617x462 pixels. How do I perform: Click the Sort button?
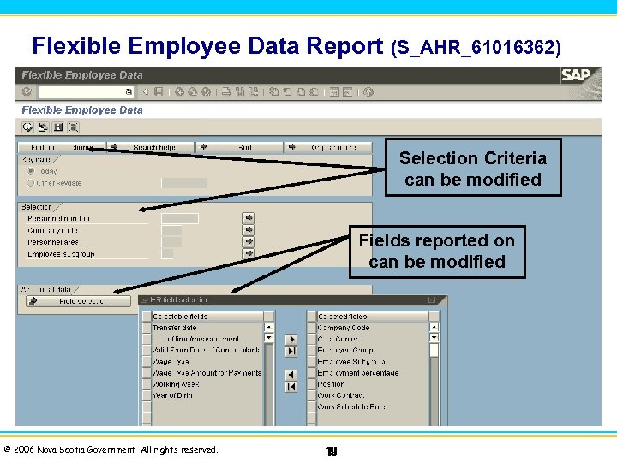click(239, 147)
